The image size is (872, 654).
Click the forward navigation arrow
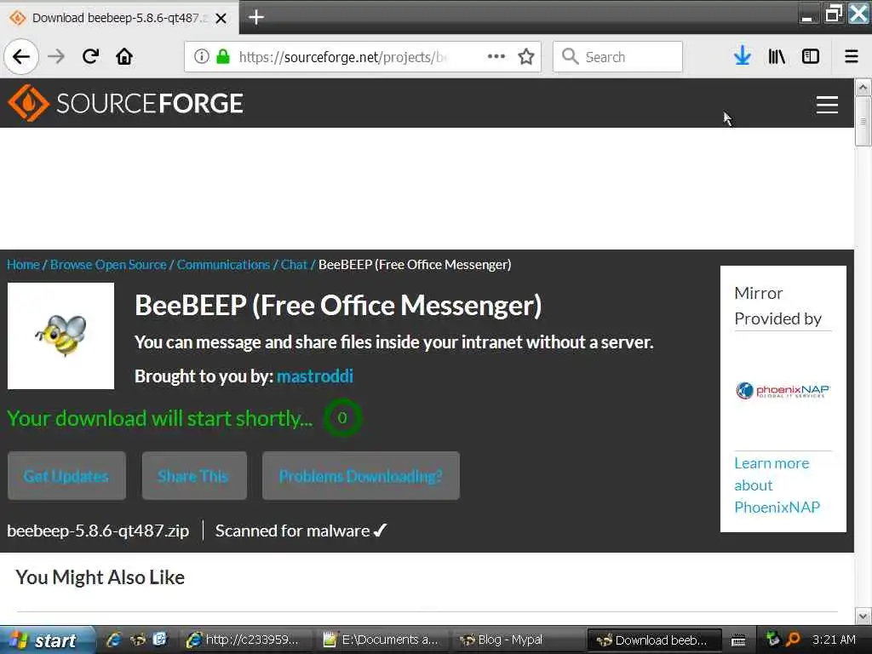56,57
